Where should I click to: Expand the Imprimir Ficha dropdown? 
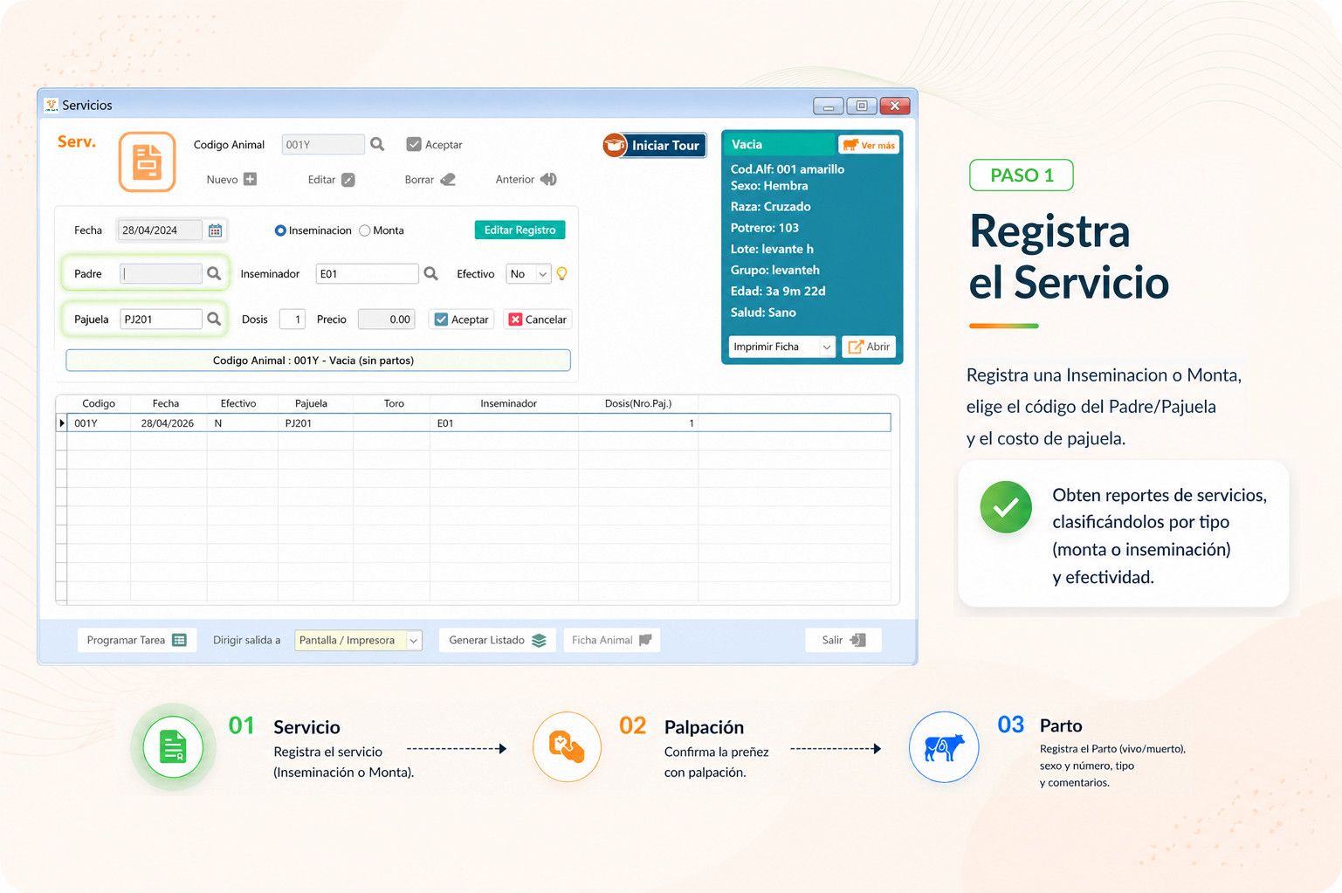828,347
